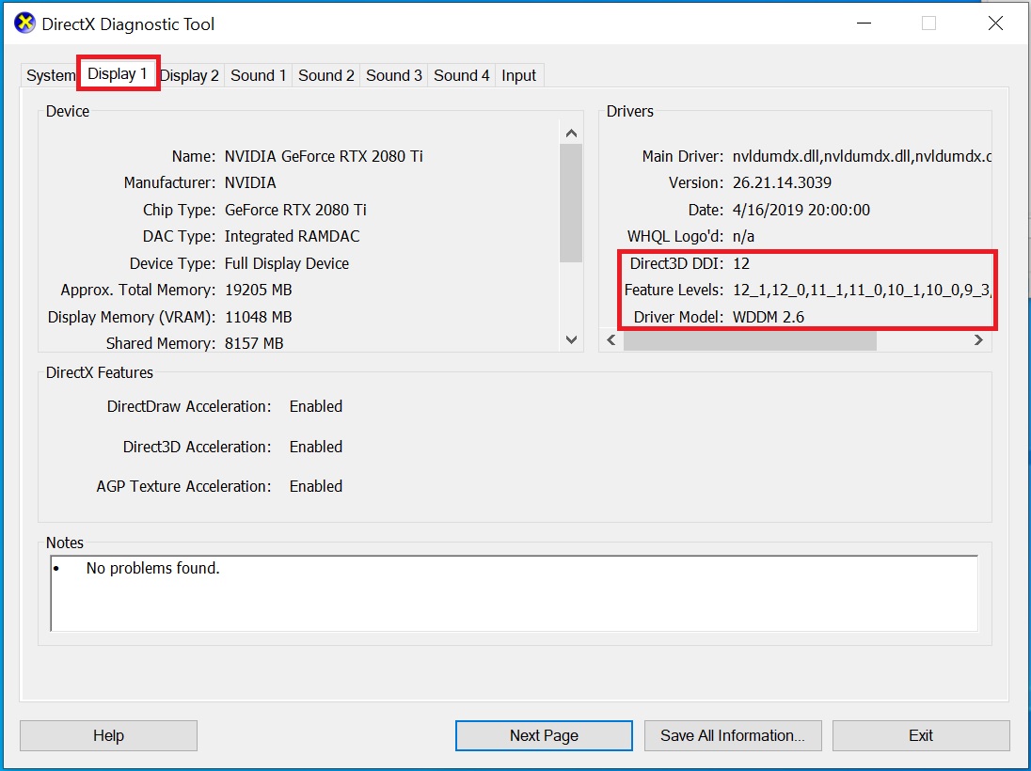Viewport: 1031px width, 771px height.
Task: Click the Exit button
Action: (921, 735)
